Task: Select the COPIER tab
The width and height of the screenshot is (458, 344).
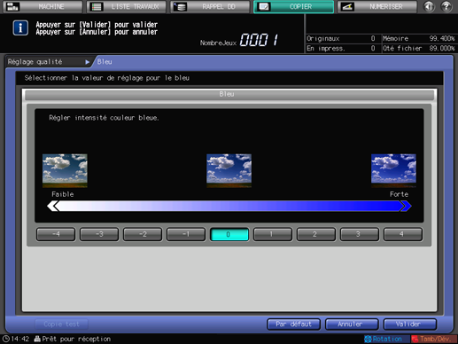Action: 294,6
